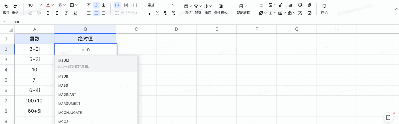Click the undo (撤销) arrow icon

(x=6, y=6)
